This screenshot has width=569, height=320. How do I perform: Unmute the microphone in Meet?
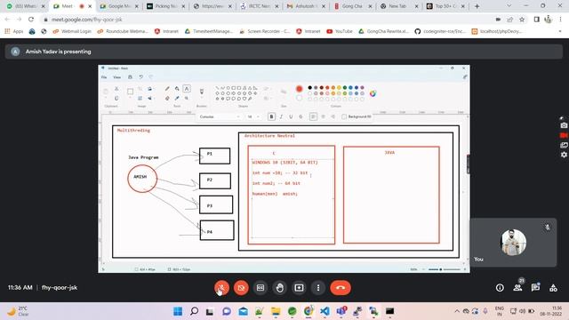coord(221,288)
